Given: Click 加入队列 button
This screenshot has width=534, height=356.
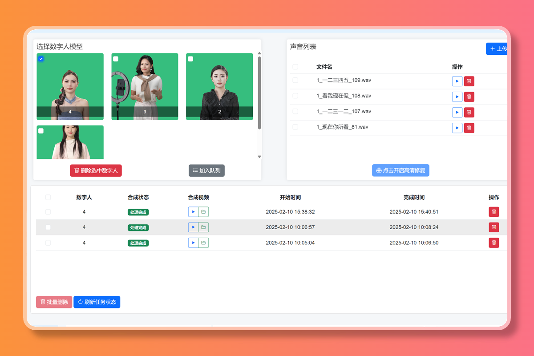Looking at the screenshot, I should [x=206, y=170].
